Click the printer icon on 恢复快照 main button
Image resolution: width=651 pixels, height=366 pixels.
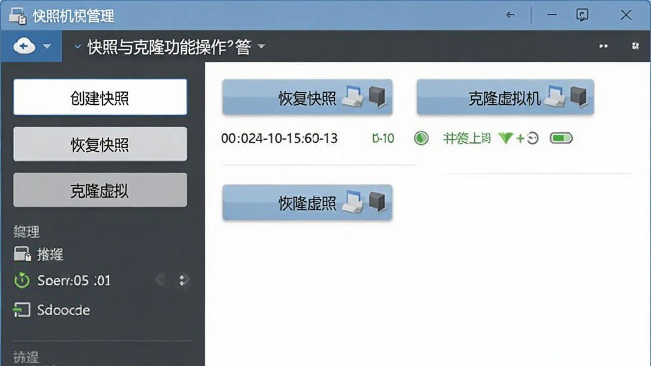point(353,97)
